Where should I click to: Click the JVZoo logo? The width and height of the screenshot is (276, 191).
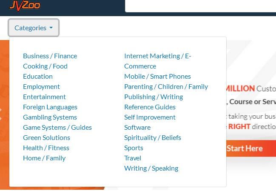(25, 5)
